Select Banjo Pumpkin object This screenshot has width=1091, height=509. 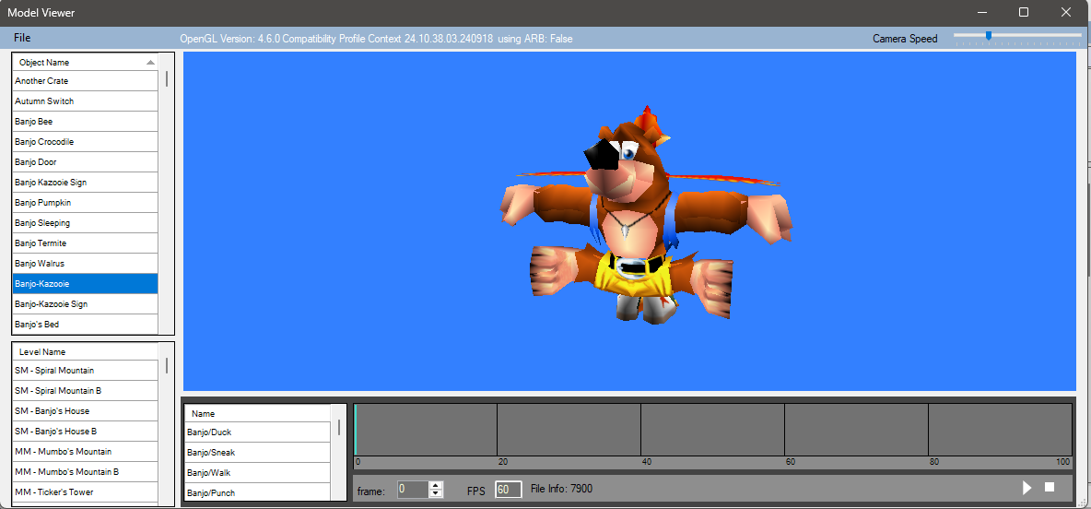point(85,202)
